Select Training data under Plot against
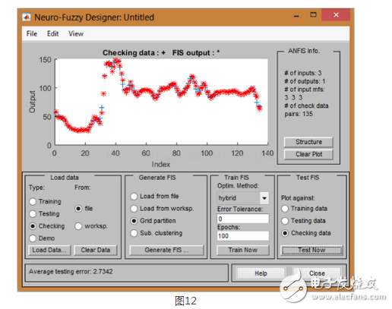This screenshot has width=392, height=309. coord(285,209)
